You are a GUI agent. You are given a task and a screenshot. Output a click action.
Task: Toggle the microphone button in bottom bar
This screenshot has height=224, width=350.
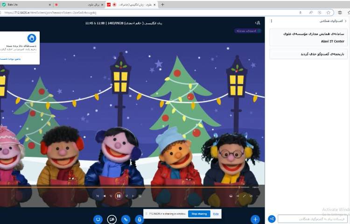(x=139, y=219)
